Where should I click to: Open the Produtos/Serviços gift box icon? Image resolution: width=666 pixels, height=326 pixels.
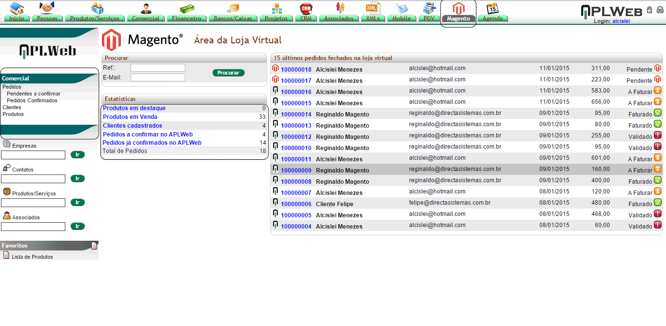(98, 8)
